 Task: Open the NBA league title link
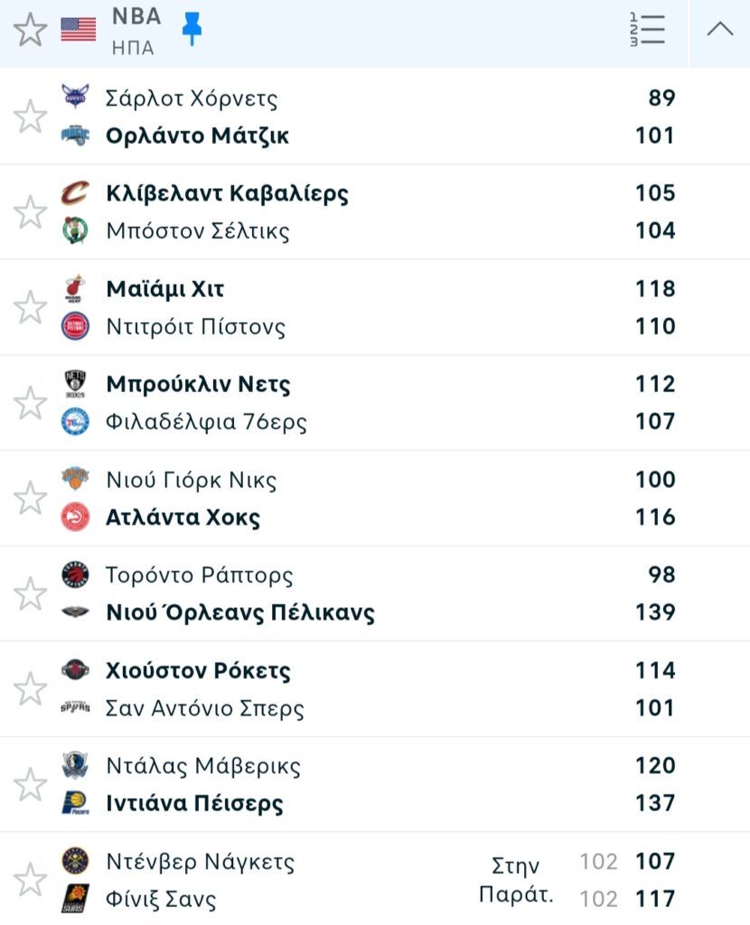[136, 16]
